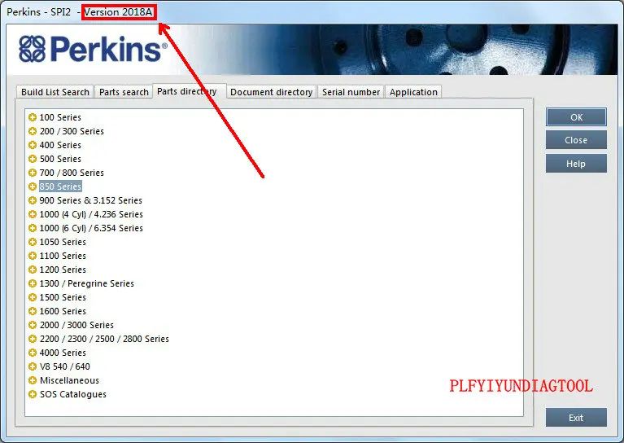Expand the Miscellaneous plus icon
This screenshot has width=624, height=443.
tap(33, 380)
